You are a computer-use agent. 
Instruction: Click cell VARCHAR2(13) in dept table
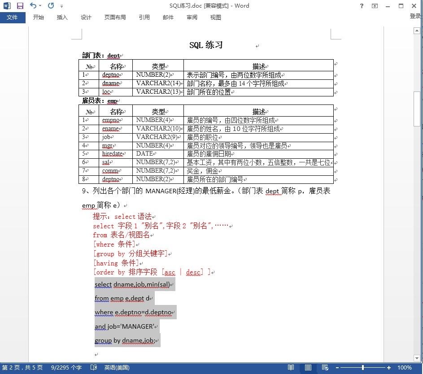tap(159, 92)
